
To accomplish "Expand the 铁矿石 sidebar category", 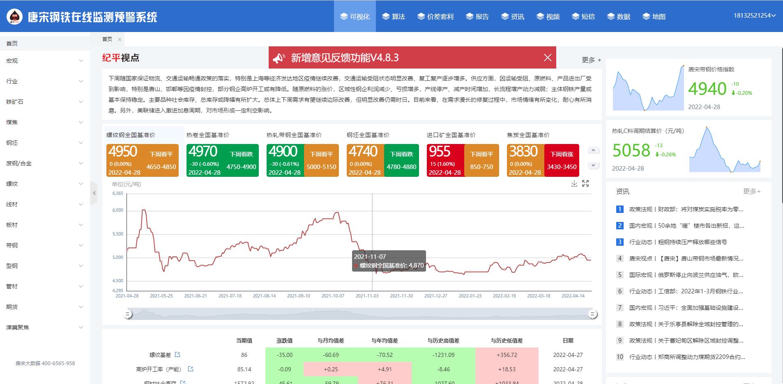I will pos(44,102).
